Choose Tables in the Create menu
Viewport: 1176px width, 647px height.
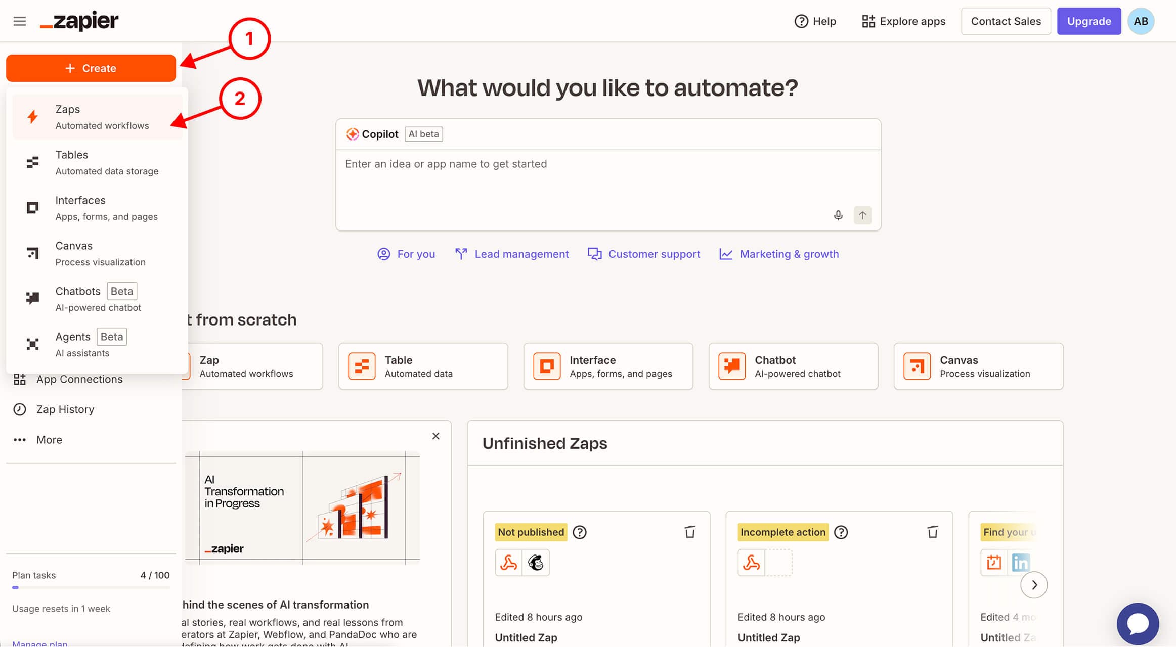click(97, 162)
